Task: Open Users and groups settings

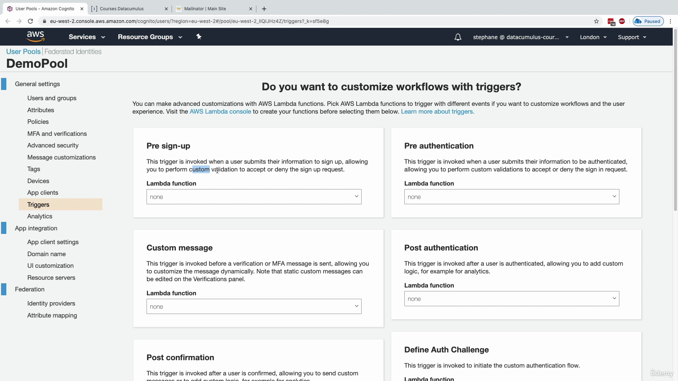Action: (52, 98)
